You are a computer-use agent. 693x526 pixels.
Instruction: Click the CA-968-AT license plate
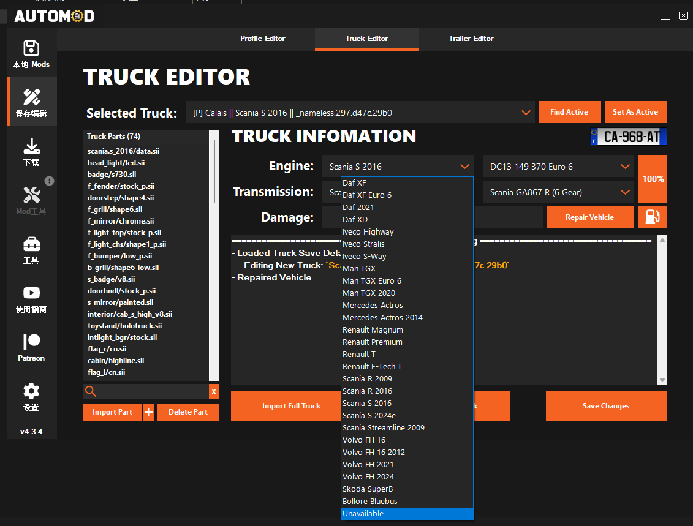point(629,137)
